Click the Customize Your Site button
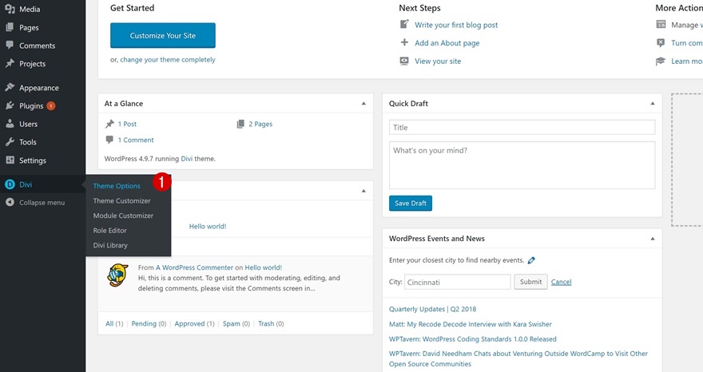The image size is (703, 372). pos(162,36)
